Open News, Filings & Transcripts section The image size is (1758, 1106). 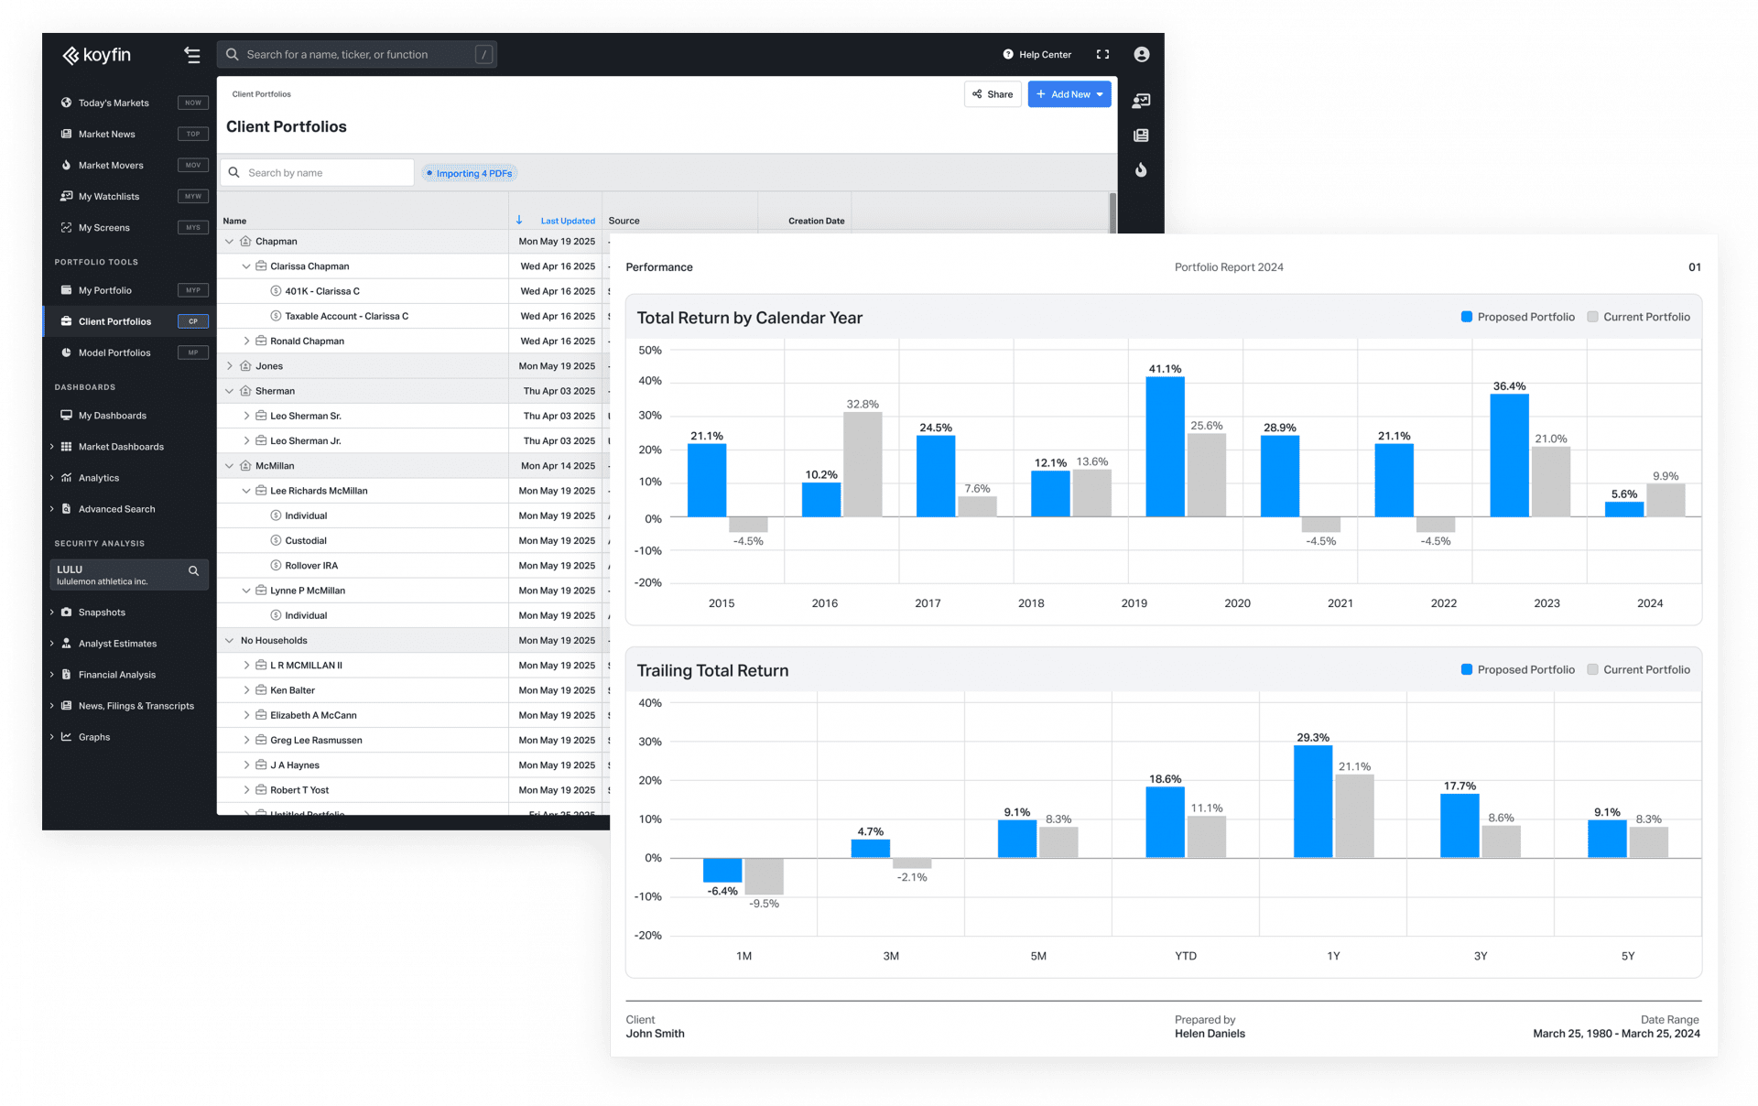[136, 706]
